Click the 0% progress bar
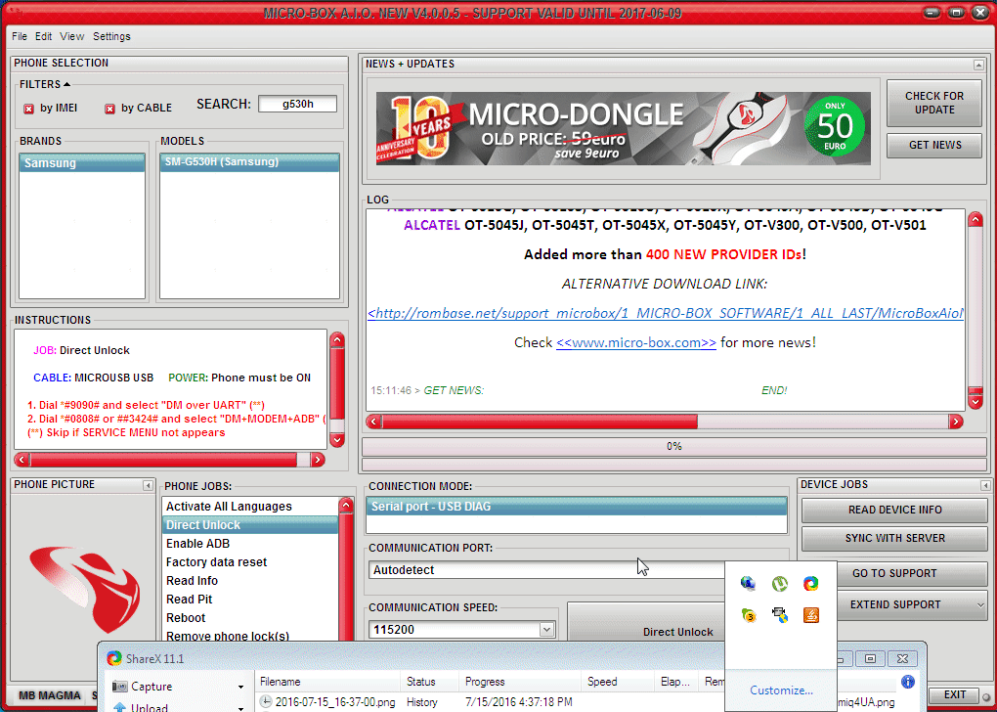This screenshot has height=712, width=997. click(x=674, y=447)
